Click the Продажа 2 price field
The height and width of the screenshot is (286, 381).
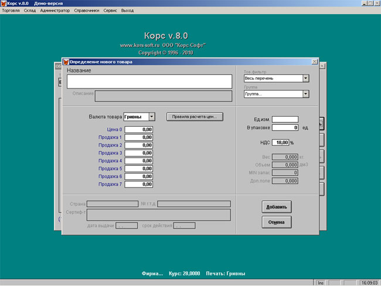coord(139,145)
